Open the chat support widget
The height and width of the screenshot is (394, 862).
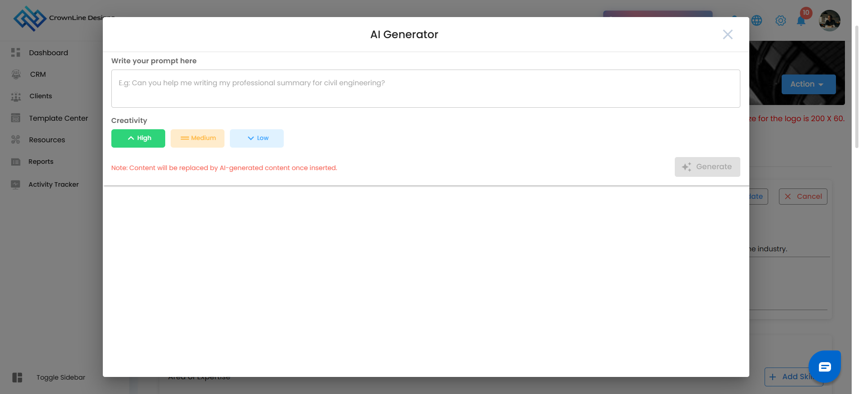click(824, 367)
